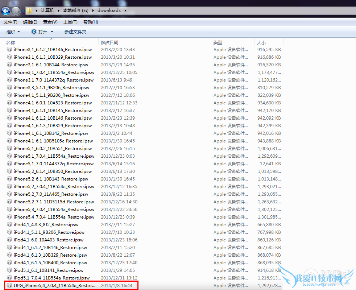
Task: Select downloads in the address path
Action: [x=109, y=11]
